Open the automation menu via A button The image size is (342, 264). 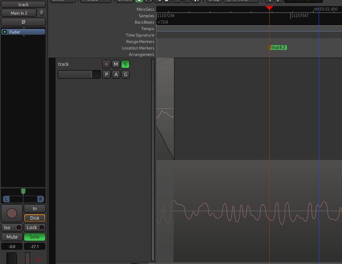tap(115, 75)
